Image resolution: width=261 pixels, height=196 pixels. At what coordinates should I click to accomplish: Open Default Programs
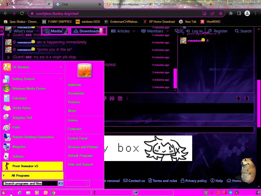click(x=80, y=155)
